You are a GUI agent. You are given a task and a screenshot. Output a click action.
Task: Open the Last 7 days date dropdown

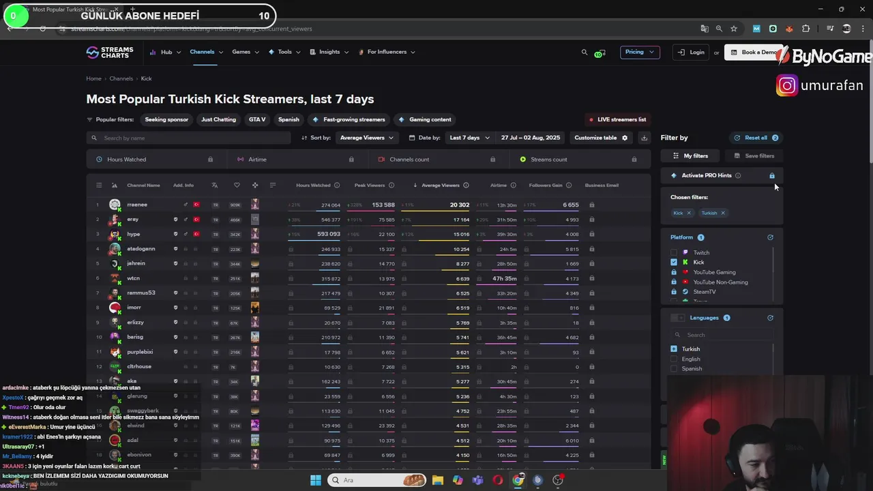[469, 138]
